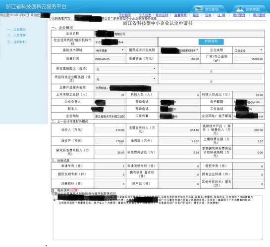This screenshot has width=270, height=247.
Task: Click the blue 数据提取 button
Action: 211,41
